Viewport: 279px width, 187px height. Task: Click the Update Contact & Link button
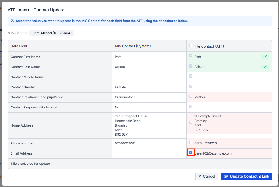click(246, 176)
